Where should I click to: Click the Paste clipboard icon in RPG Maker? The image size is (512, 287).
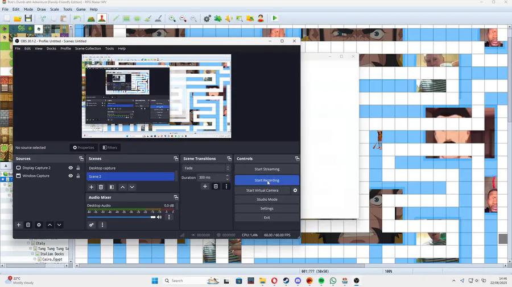[64, 18]
